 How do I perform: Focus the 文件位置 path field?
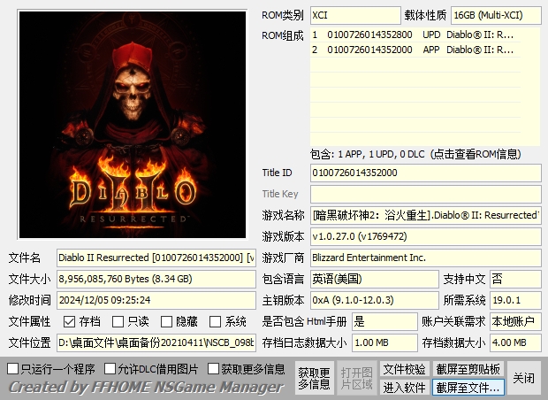(156, 342)
